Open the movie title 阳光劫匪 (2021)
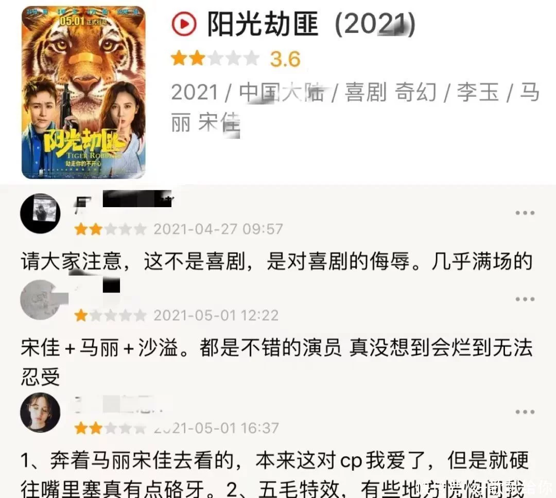This screenshot has width=556, height=498. pyautogui.click(x=311, y=24)
